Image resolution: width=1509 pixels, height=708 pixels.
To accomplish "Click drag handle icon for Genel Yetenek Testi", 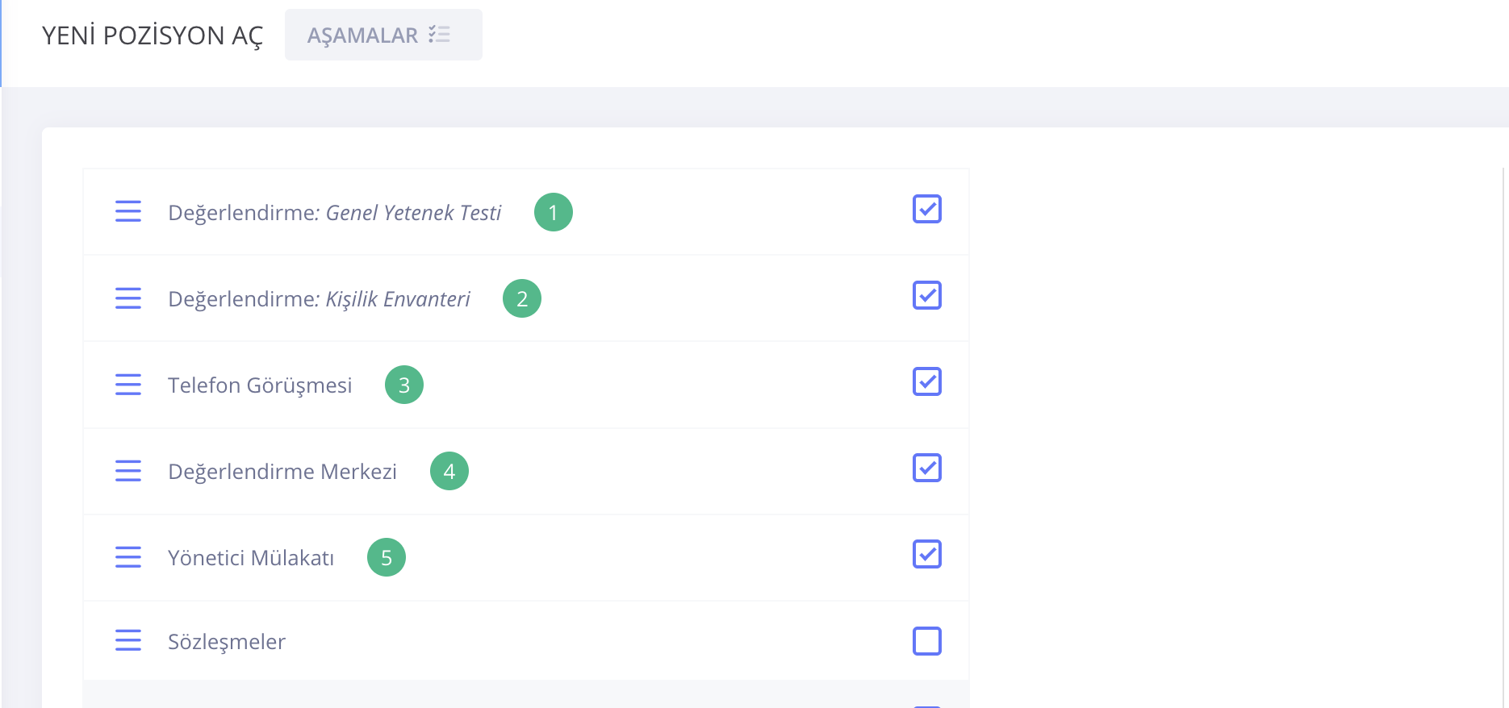I will 128,211.
